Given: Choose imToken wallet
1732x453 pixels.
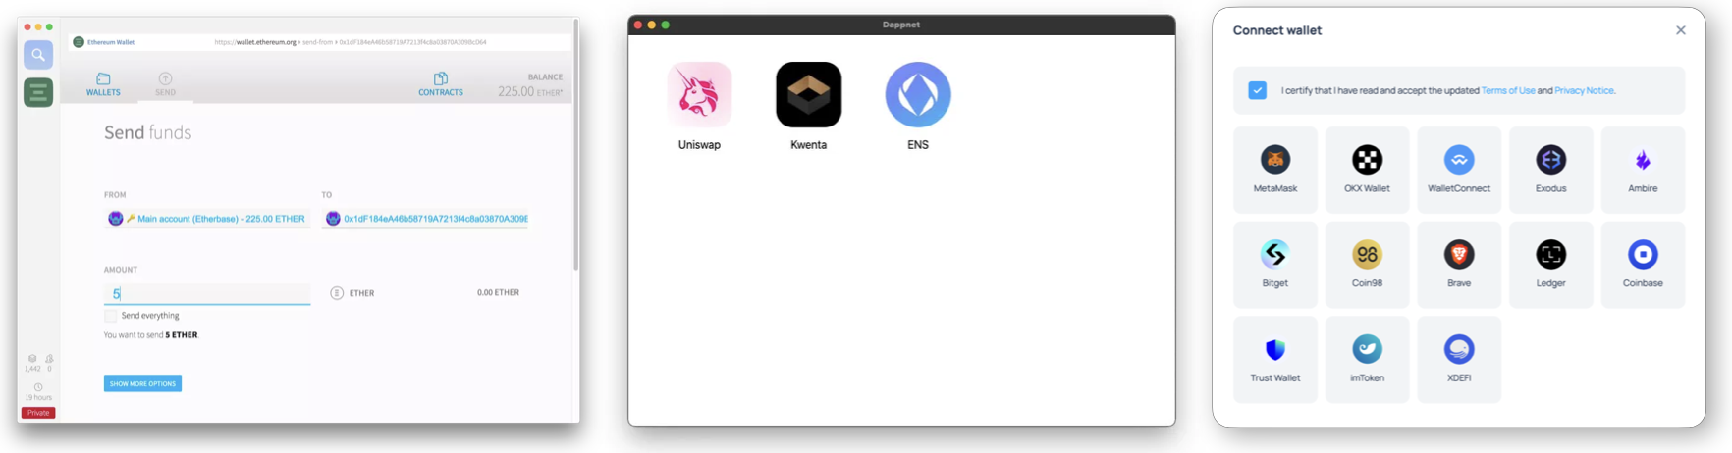Looking at the screenshot, I should click(1367, 359).
